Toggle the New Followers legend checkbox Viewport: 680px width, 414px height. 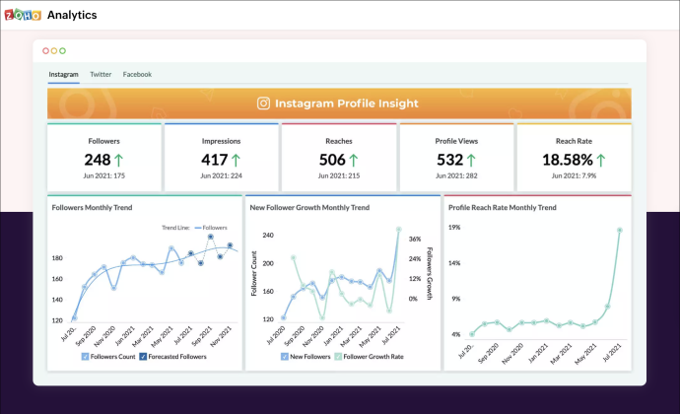(x=285, y=357)
